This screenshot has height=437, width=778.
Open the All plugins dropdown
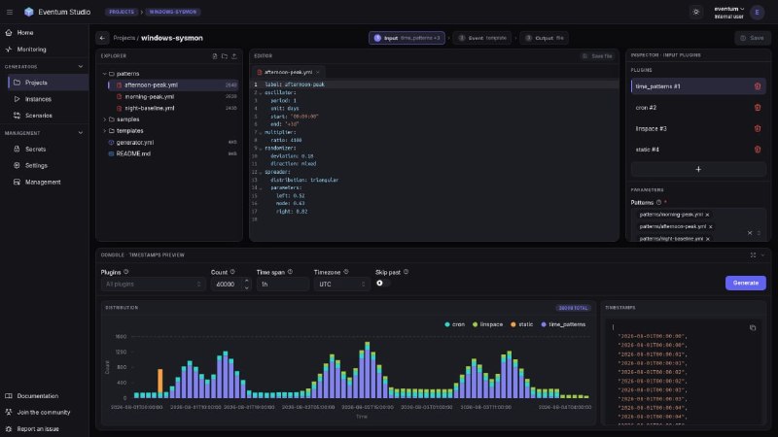[x=153, y=285]
